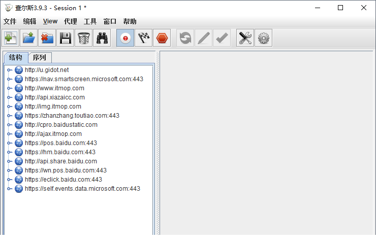
Task: Expand the hm.baidu.com node
Action: (9, 152)
